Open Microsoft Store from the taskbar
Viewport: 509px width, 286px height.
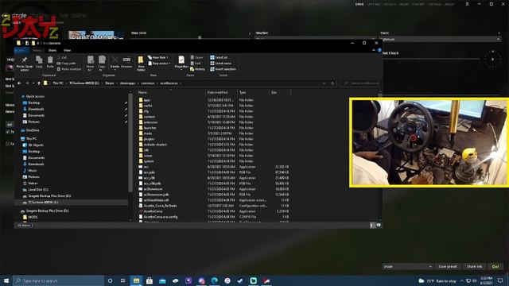point(150,280)
